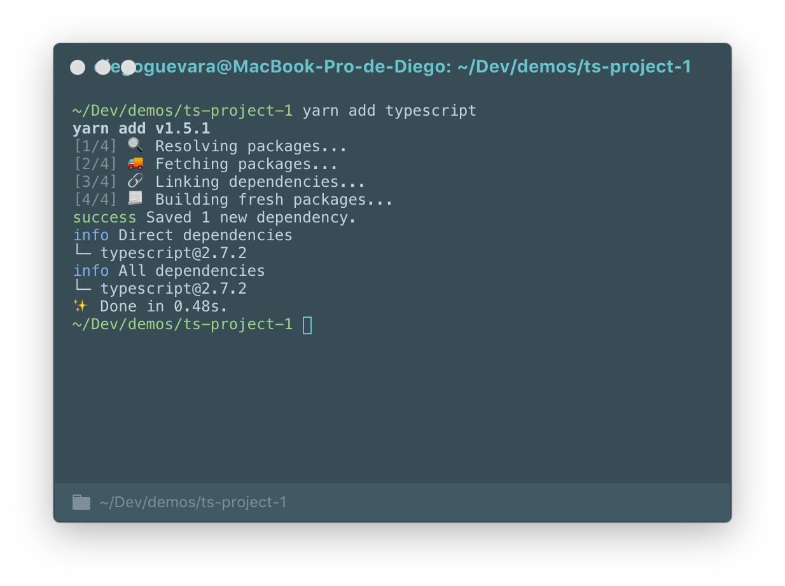This screenshot has width=785, height=586.
Task: Click the Done in 0.48s progress line
Action: click(162, 306)
